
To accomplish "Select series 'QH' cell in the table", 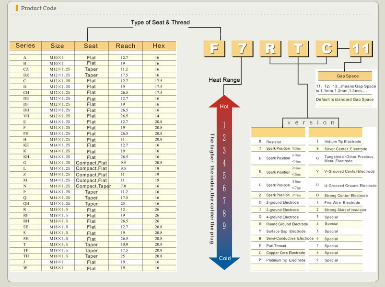I will (26, 203).
